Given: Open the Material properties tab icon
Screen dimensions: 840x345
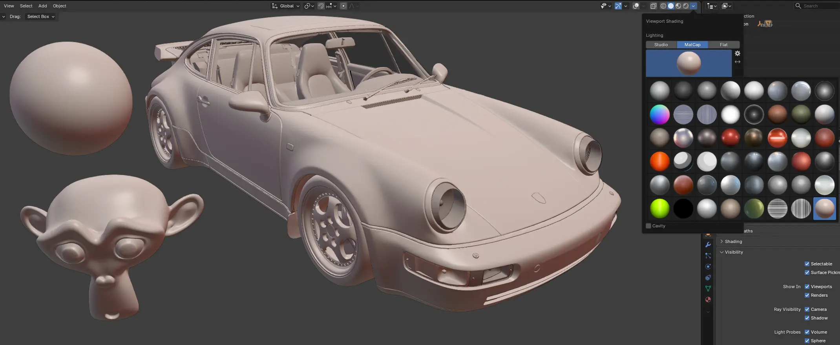Looking at the screenshot, I should [708, 300].
